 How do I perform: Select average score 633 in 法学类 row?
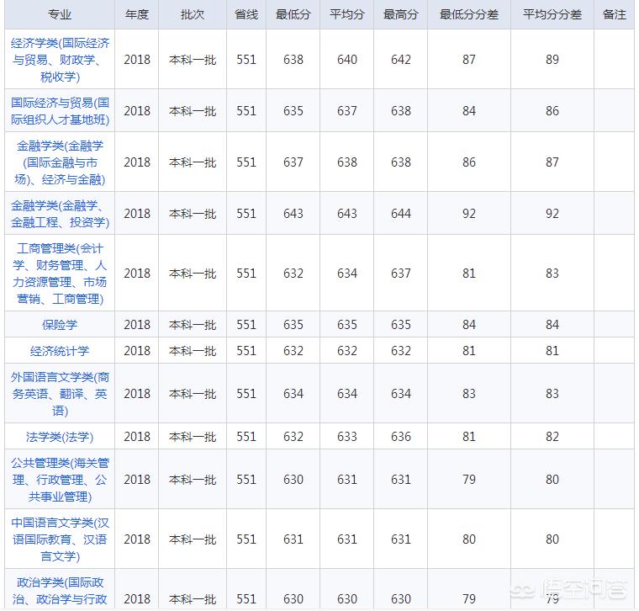[346, 437]
